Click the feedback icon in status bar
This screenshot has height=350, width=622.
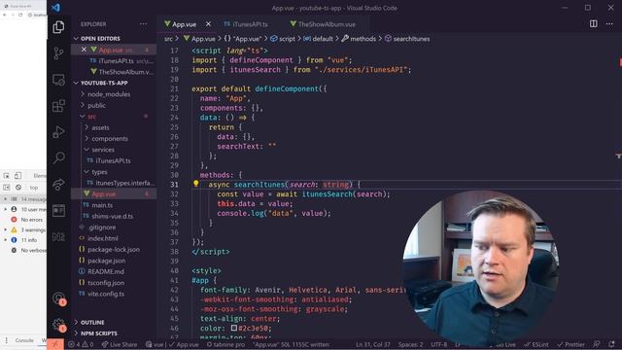click(x=596, y=344)
